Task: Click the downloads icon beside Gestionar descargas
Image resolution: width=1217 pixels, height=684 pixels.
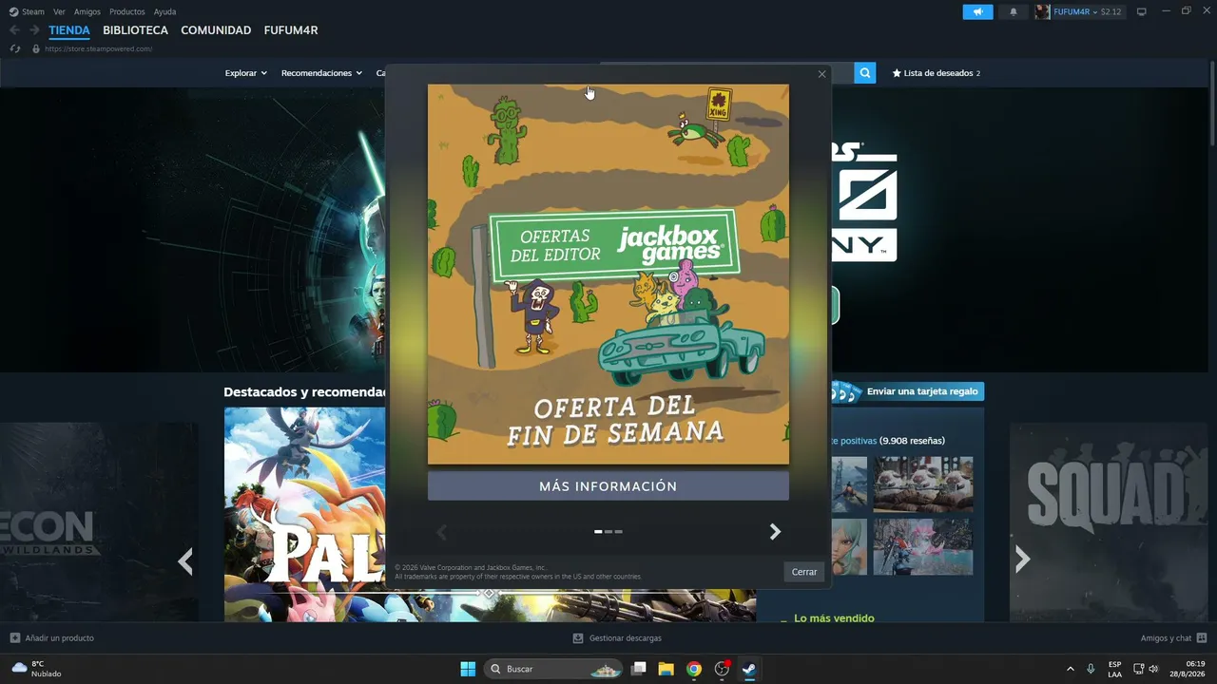Action: coord(578,638)
